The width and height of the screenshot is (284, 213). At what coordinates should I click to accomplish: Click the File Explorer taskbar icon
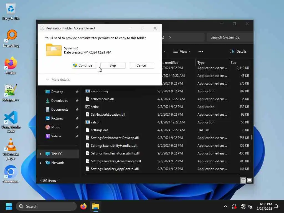[x=96, y=206]
